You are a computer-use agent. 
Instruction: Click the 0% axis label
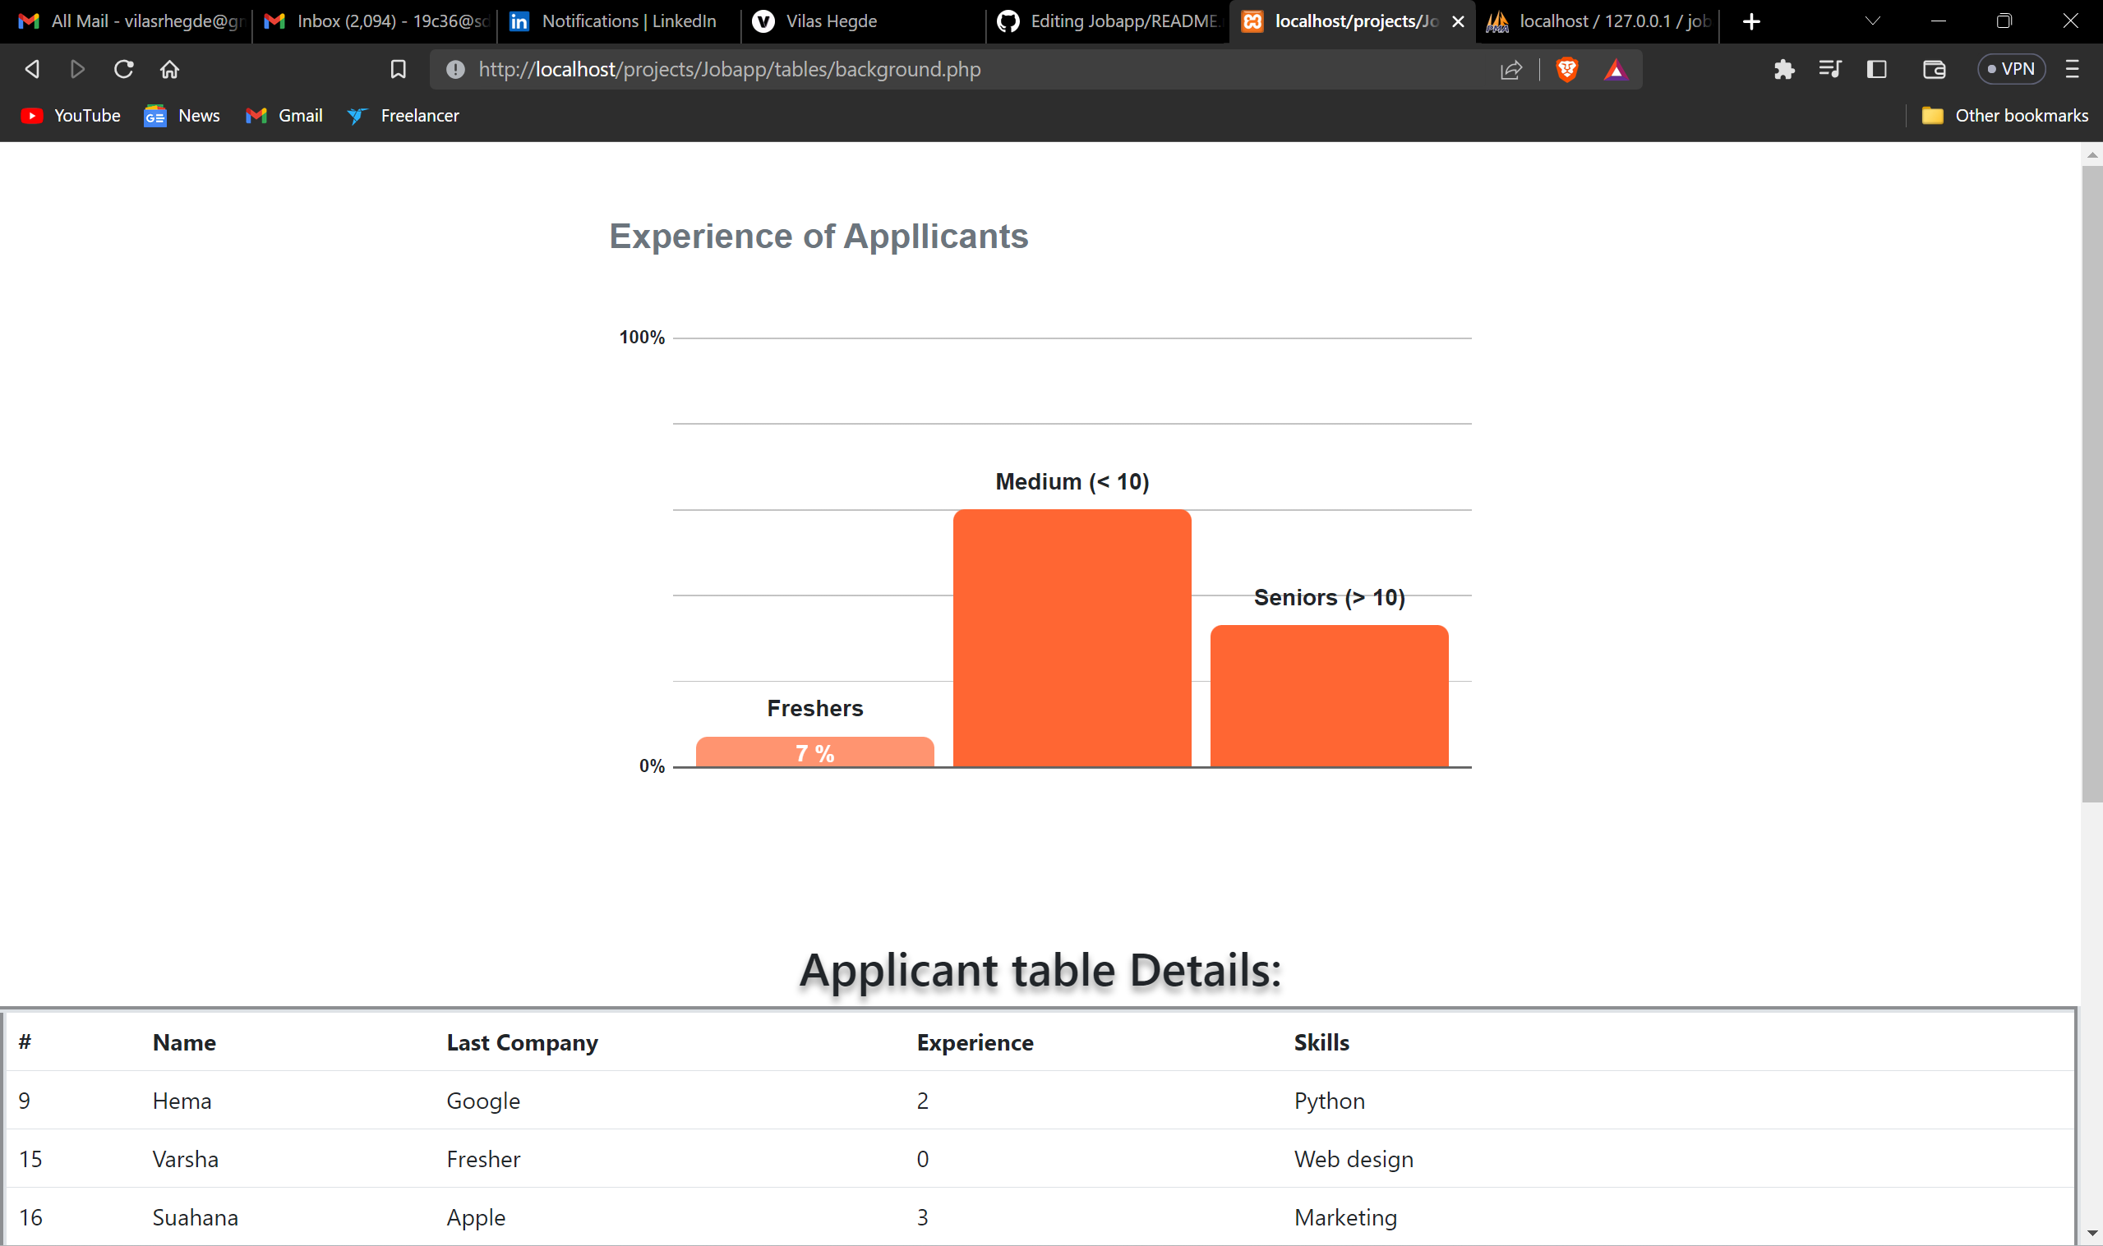coord(652,766)
